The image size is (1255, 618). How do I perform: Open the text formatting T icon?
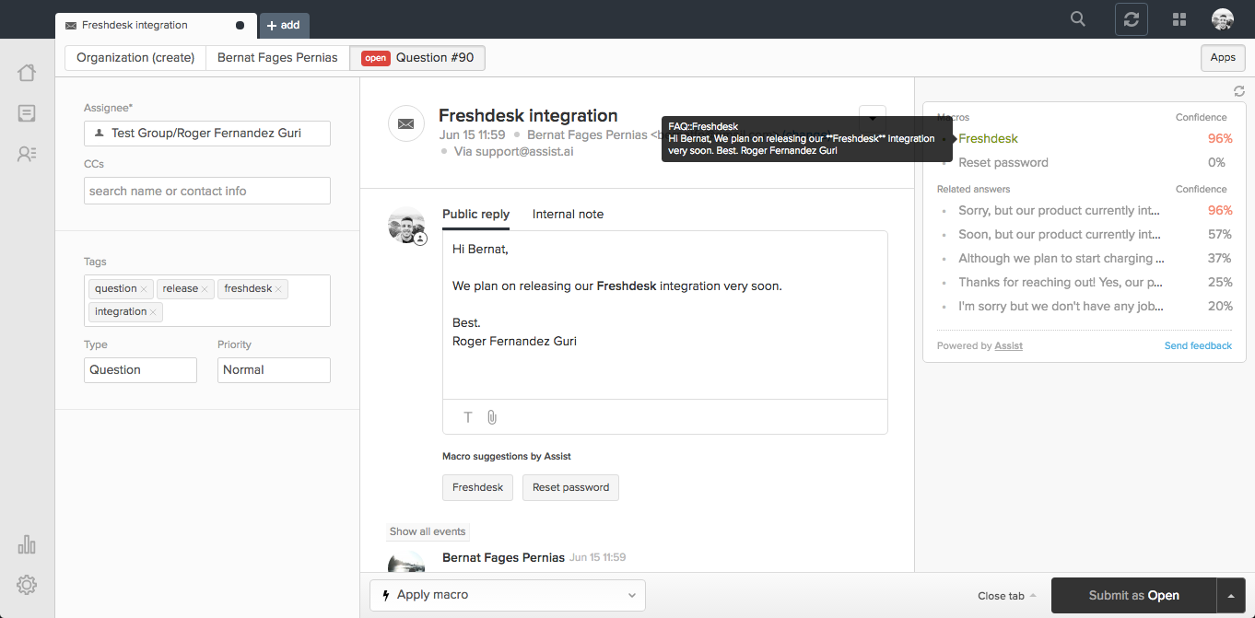point(468,417)
